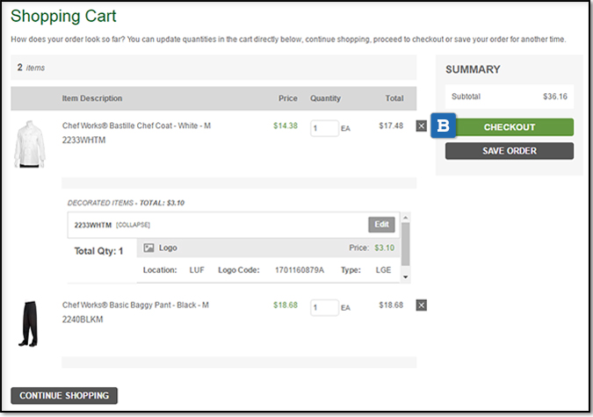
Task: Click the Continue Shopping button
Action: click(64, 395)
